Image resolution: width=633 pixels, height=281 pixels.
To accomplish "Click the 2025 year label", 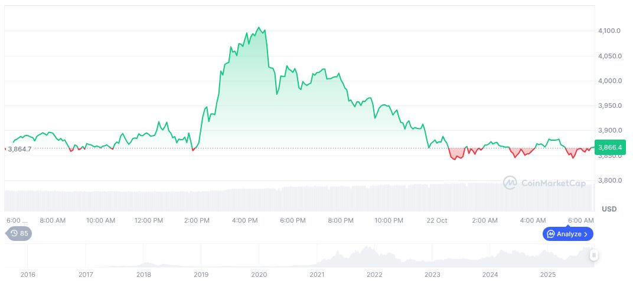I will [549, 275].
